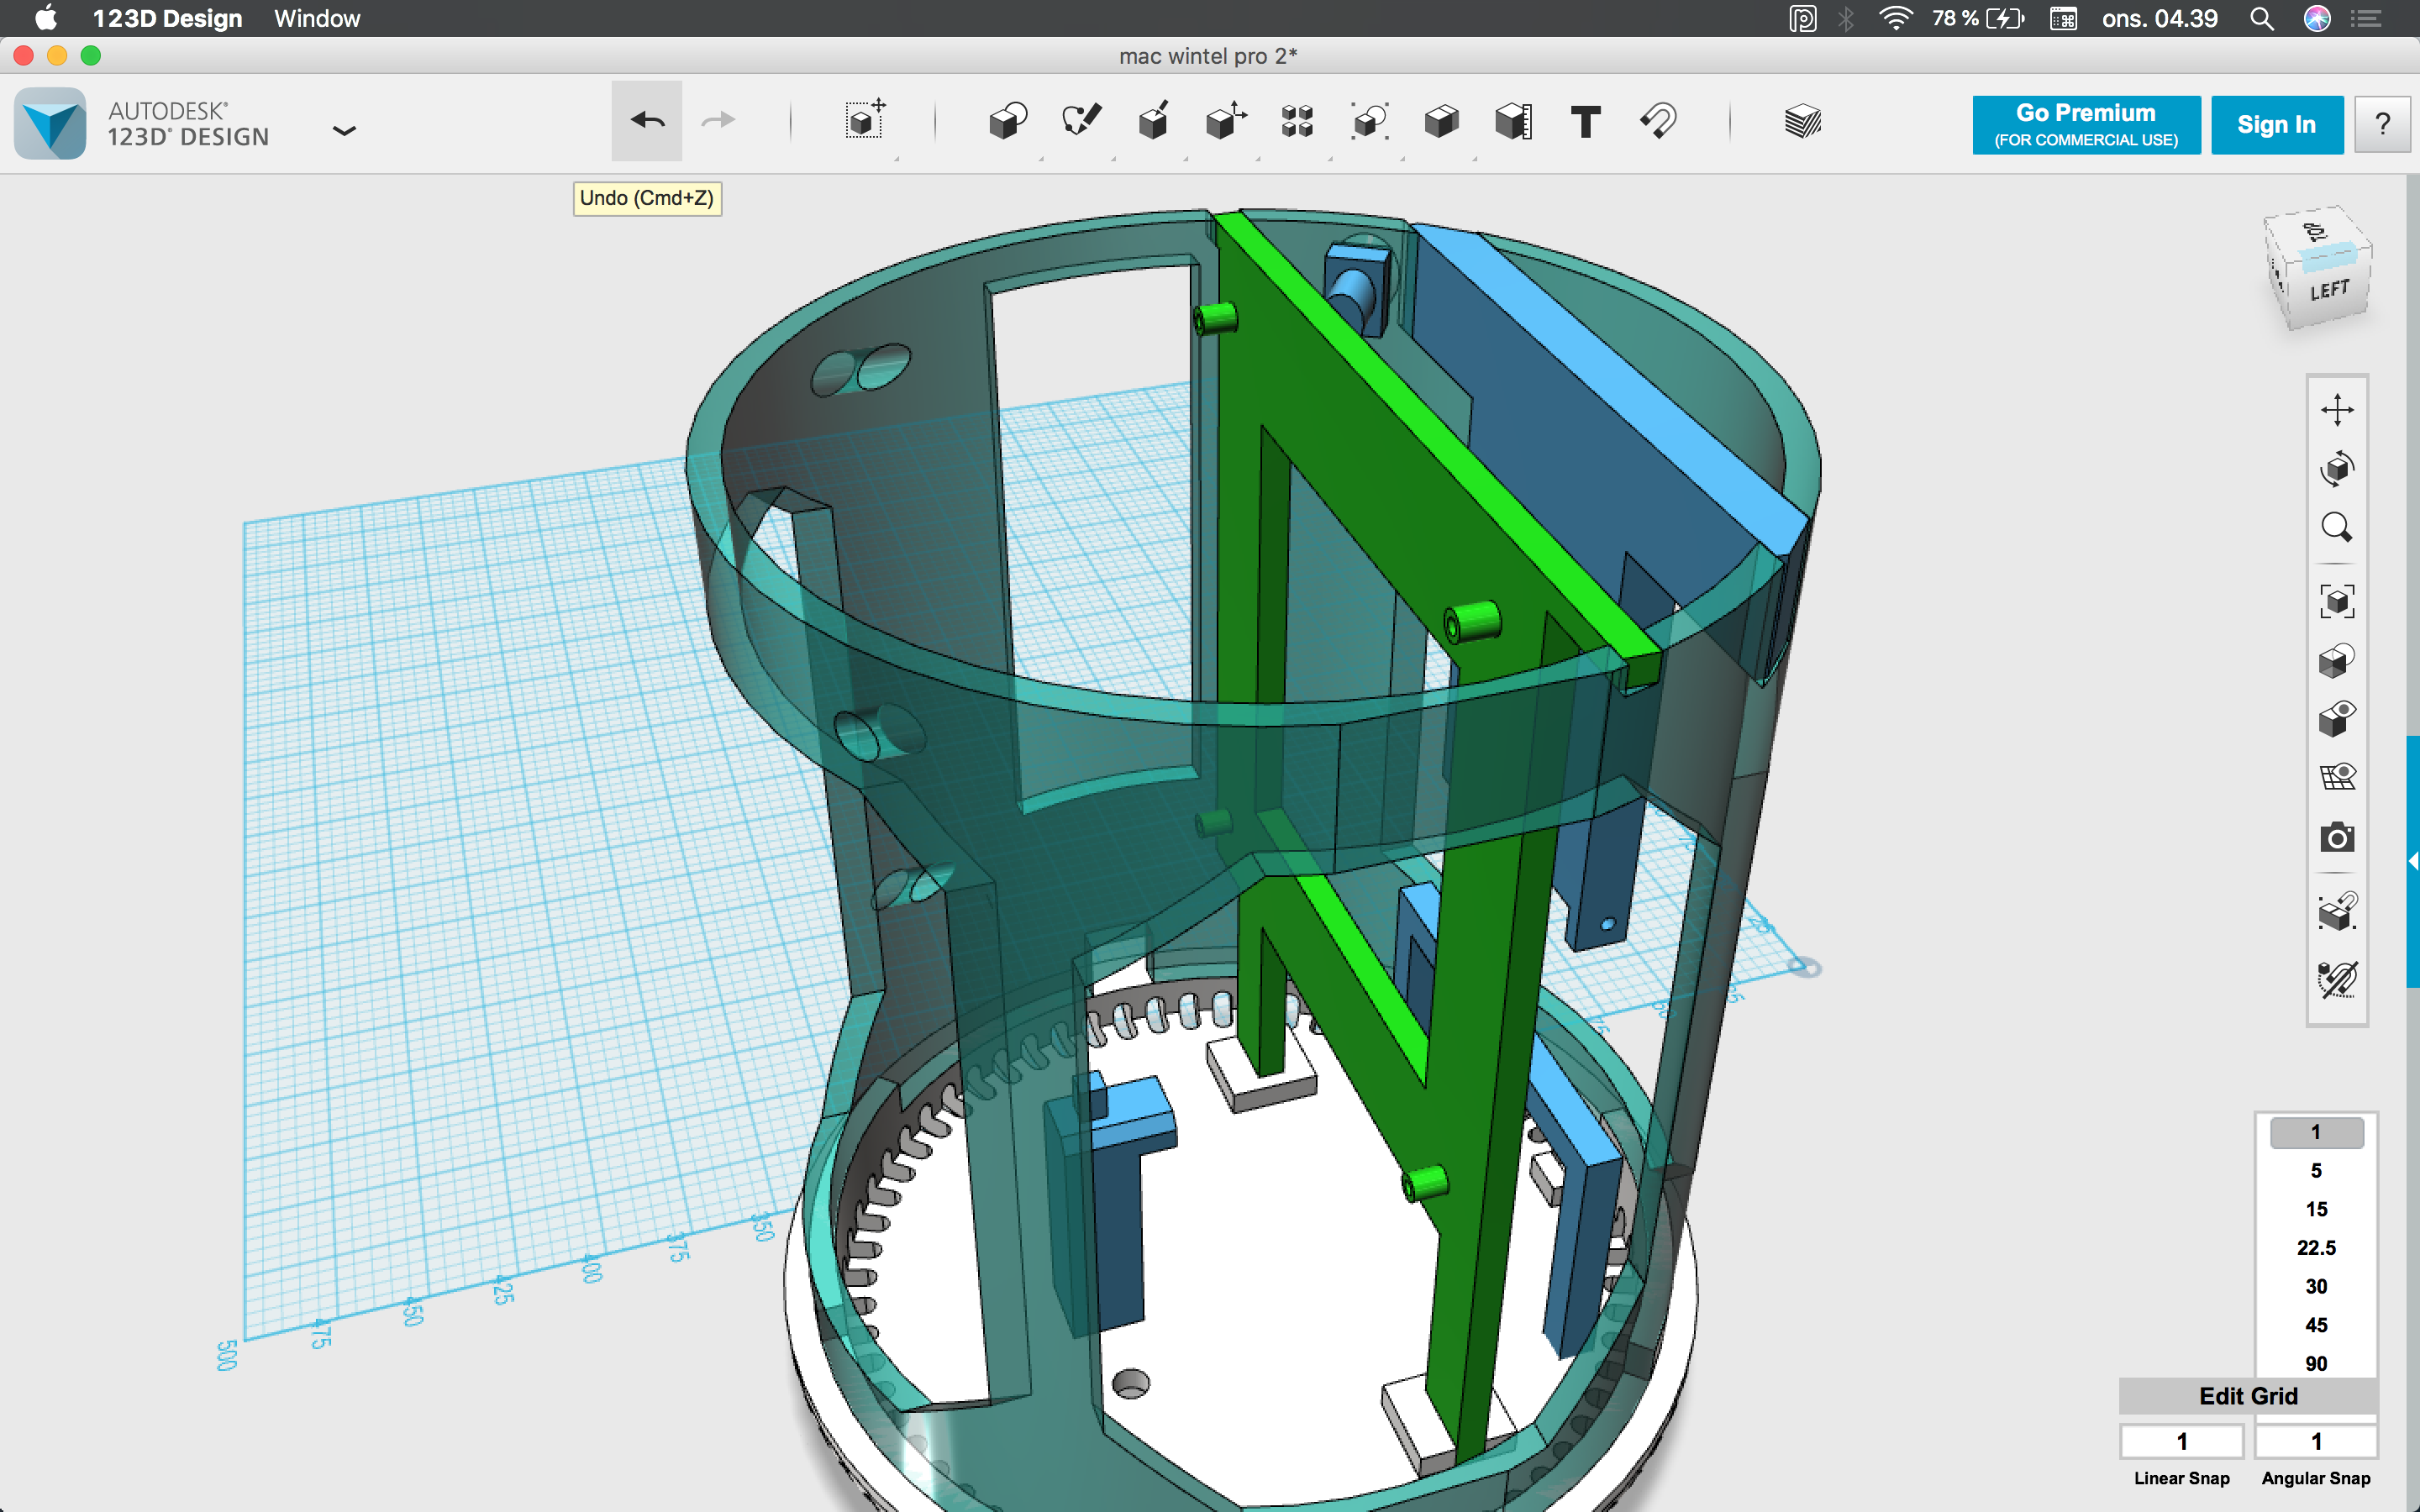
Task: Open the help question mark button
Action: click(x=2382, y=125)
